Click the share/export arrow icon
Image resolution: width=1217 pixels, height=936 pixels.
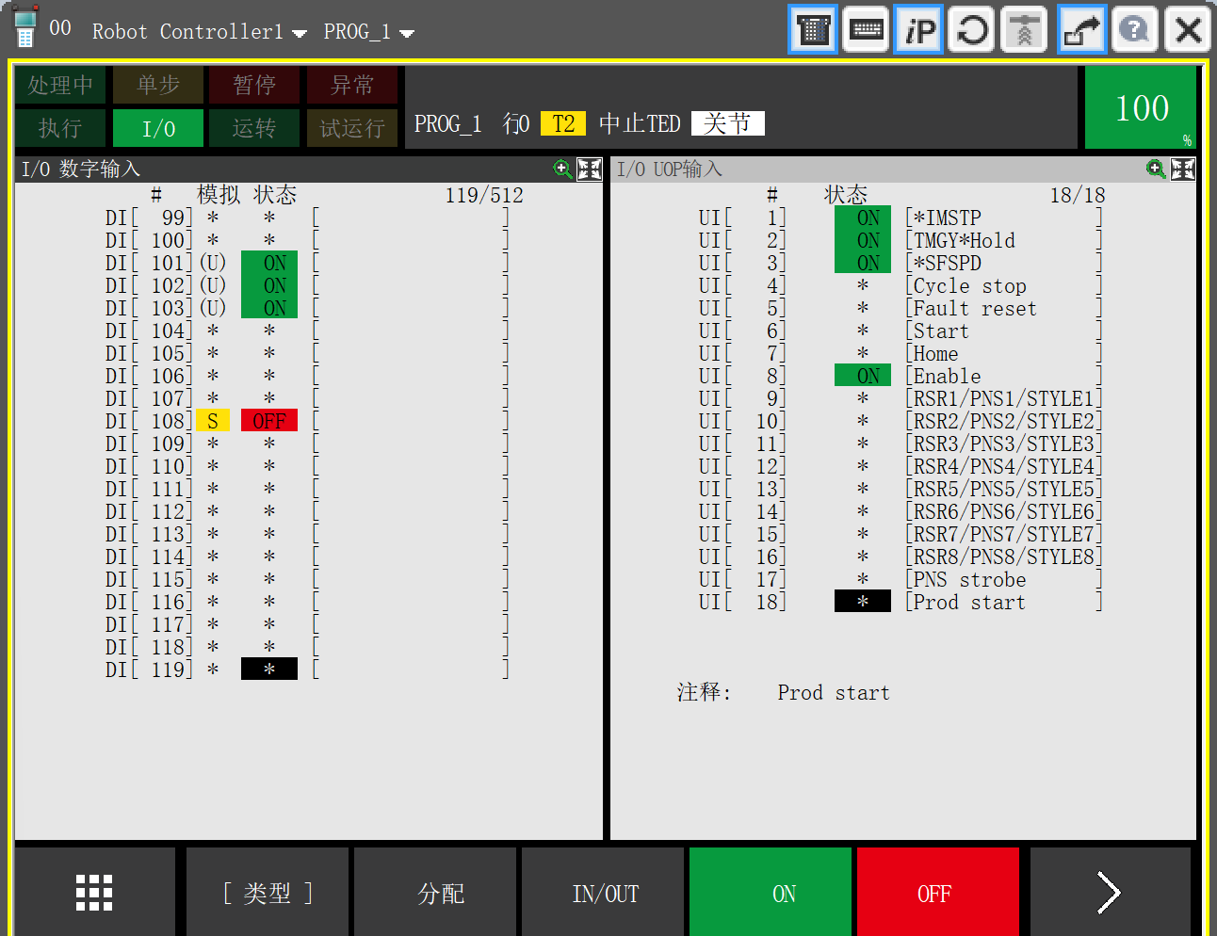coord(1081,30)
